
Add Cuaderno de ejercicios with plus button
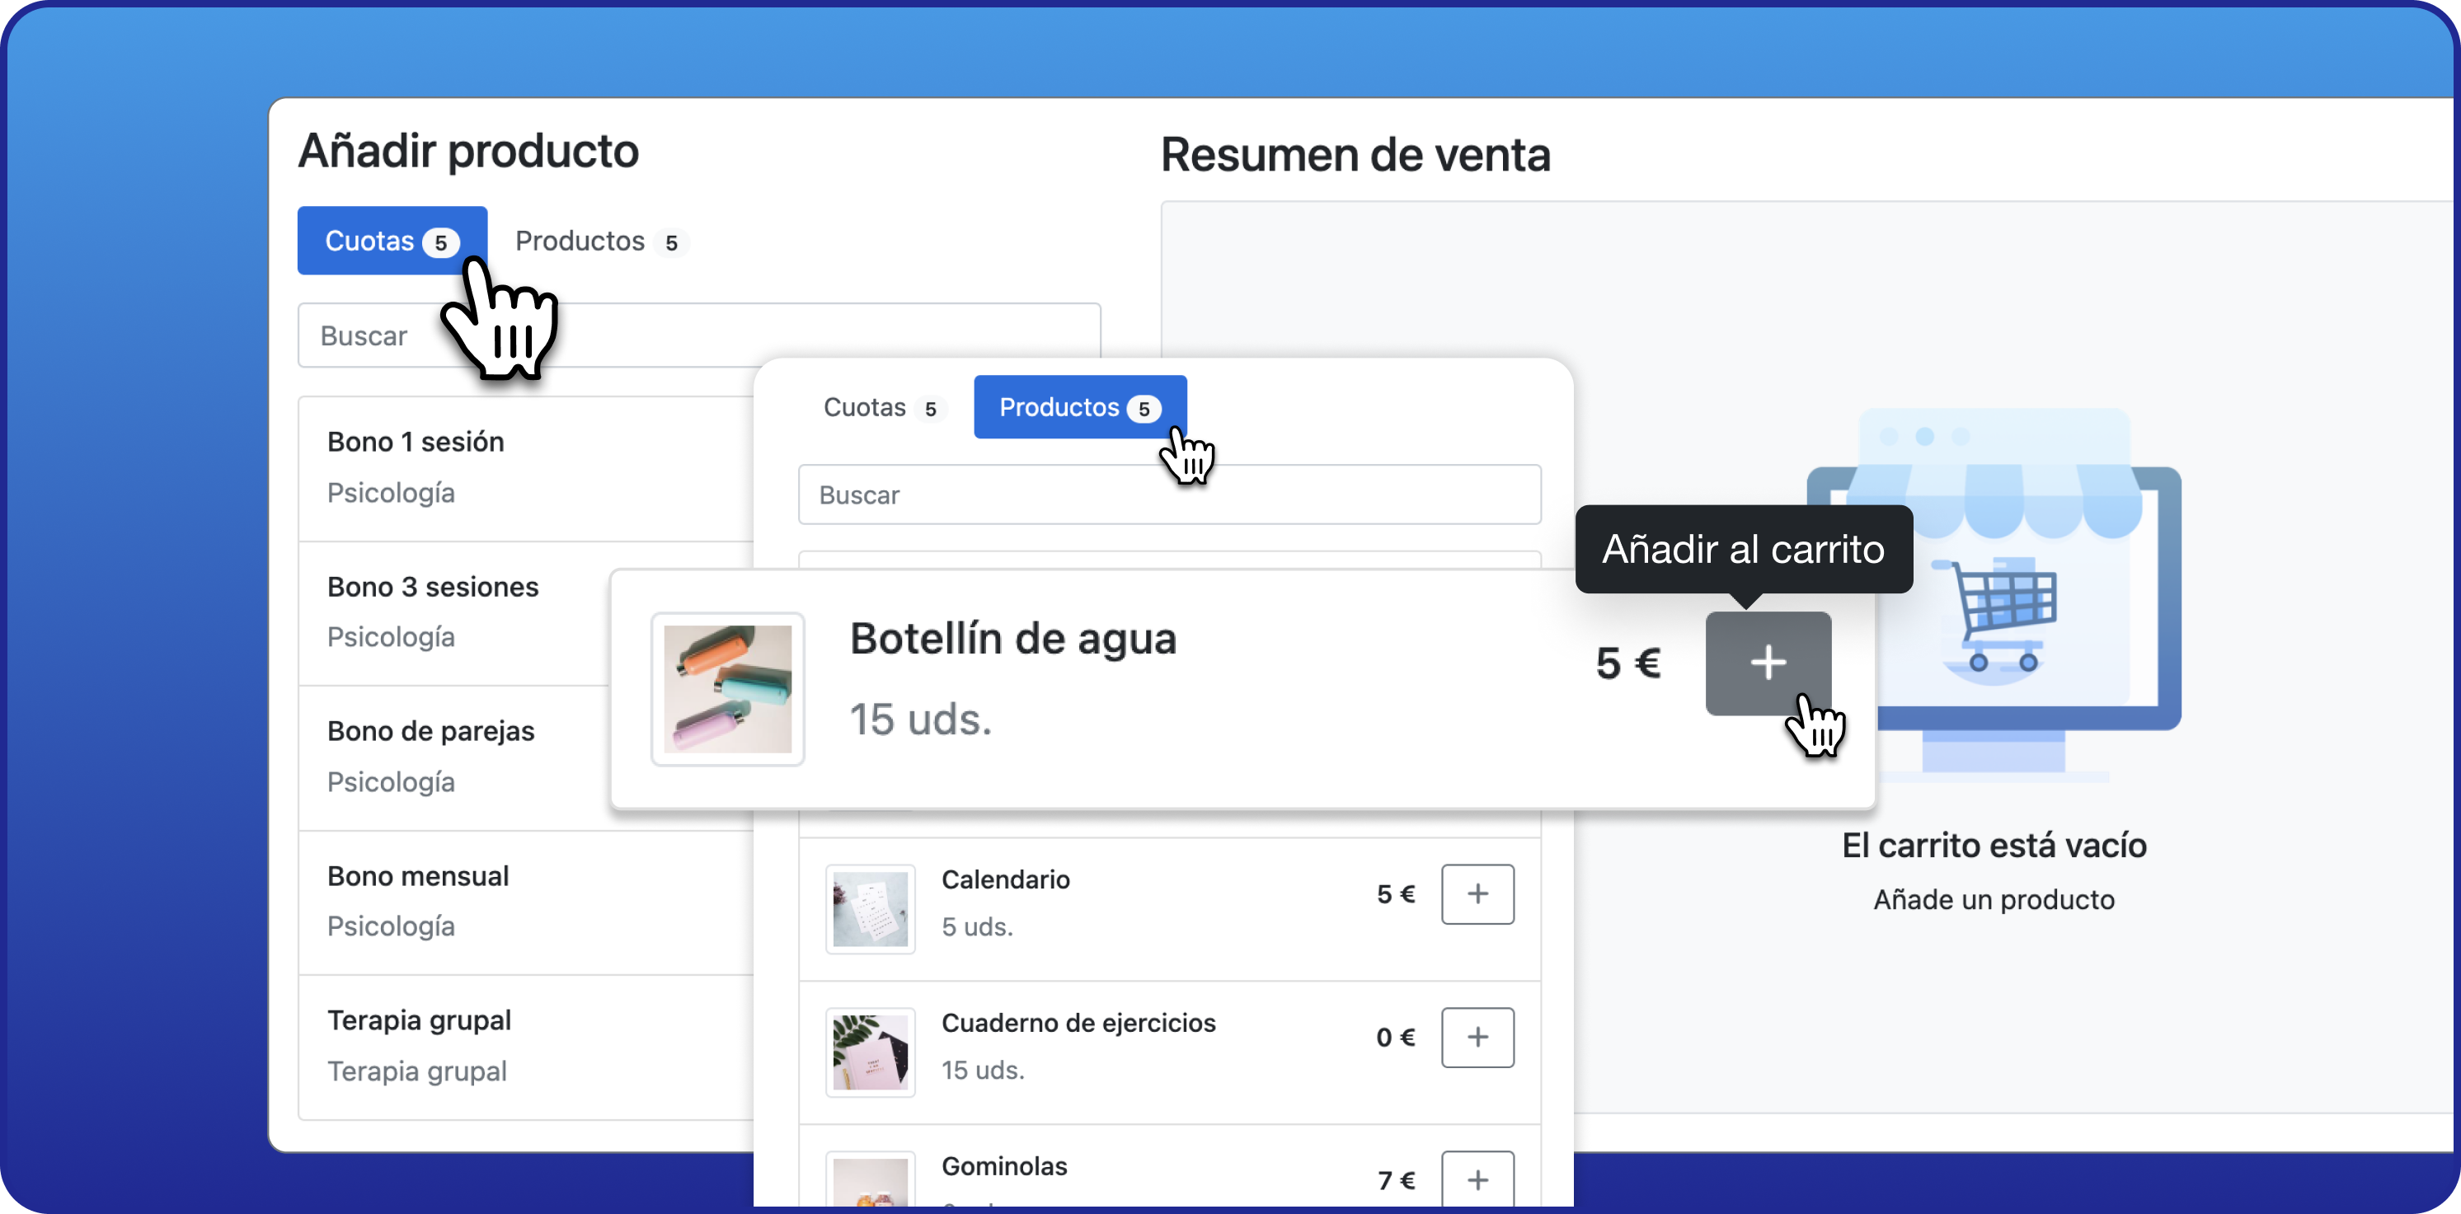(x=1477, y=1038)
